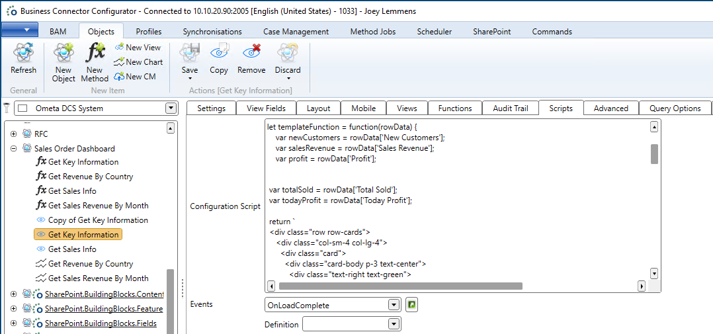Click the script editor scroll up arrow
Viewport: 713px width, 334px height.
(x=654, y=127)
